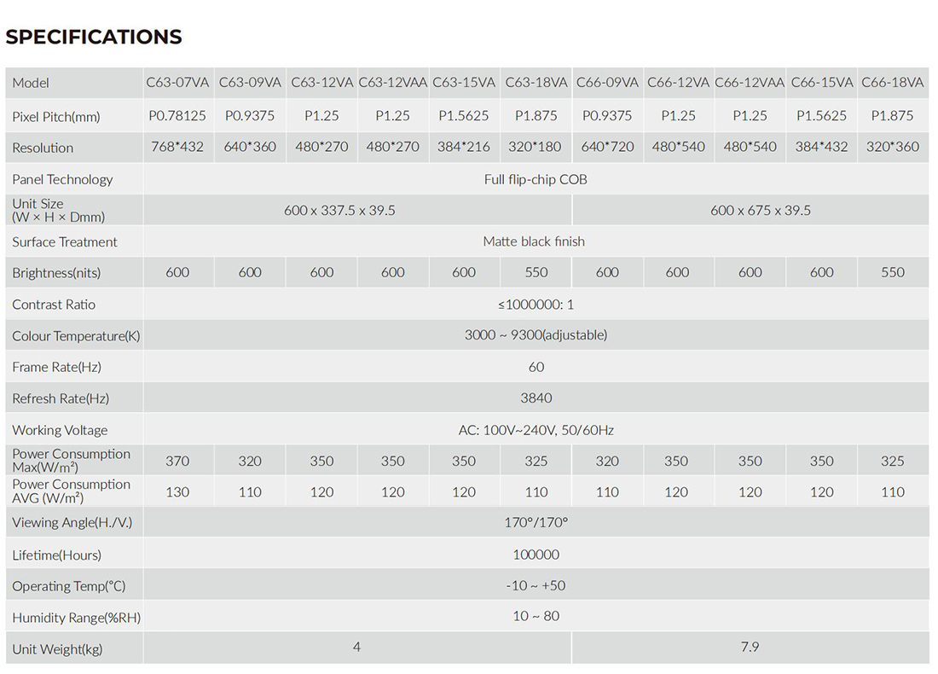Select the C66-18VA model column header

point(893,83)
